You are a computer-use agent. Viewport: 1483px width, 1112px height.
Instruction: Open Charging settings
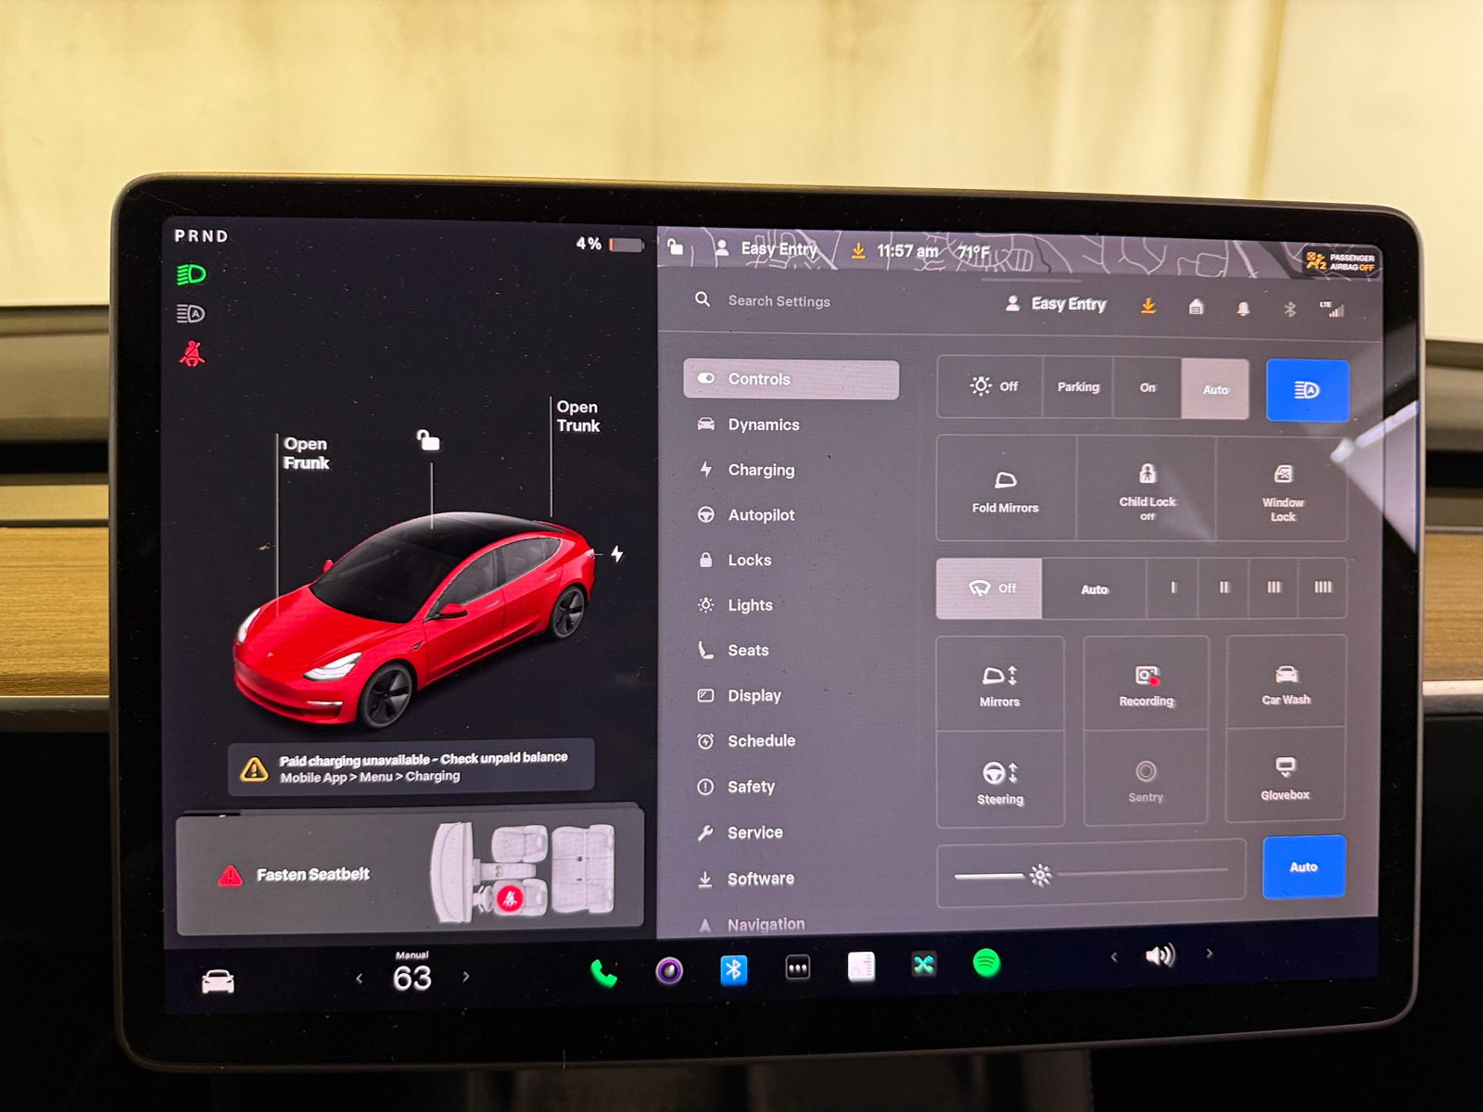pyautogui.click(x=761, y=470)
